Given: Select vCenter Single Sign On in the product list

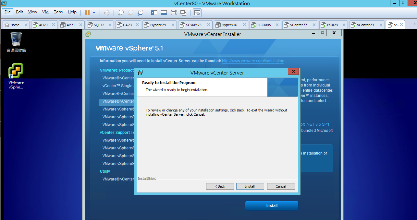Looking at the screenshot, I should click(117, 86).
